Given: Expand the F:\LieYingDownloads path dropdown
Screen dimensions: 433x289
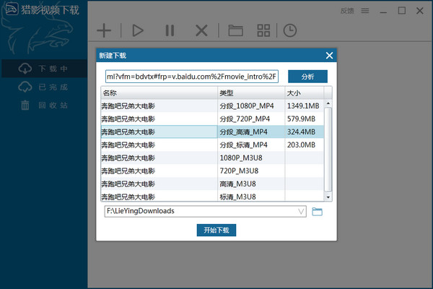Looking at the screenshot, I should click(301, 212).
